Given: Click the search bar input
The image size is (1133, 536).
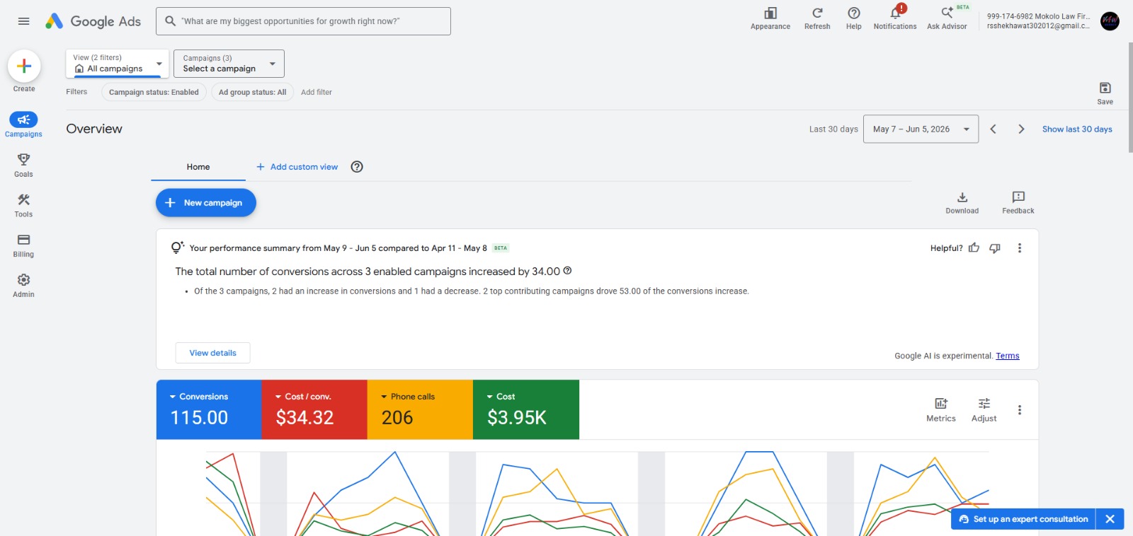Looking at the screenshot, I should pyautogui.click(x=303, y=21).
